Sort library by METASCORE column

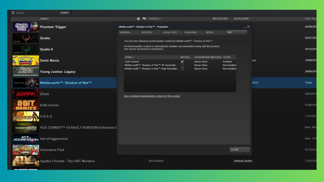pyautogui.click(x=220, y=19)
